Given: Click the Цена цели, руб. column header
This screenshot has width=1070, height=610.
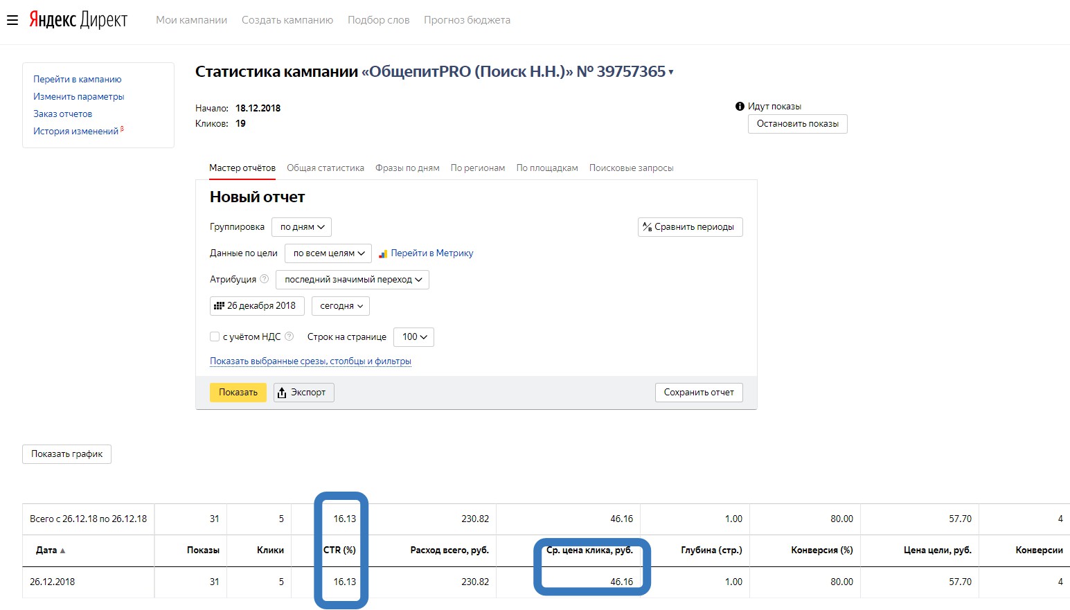Looking at the screenshot, I should tap(938, 550).
